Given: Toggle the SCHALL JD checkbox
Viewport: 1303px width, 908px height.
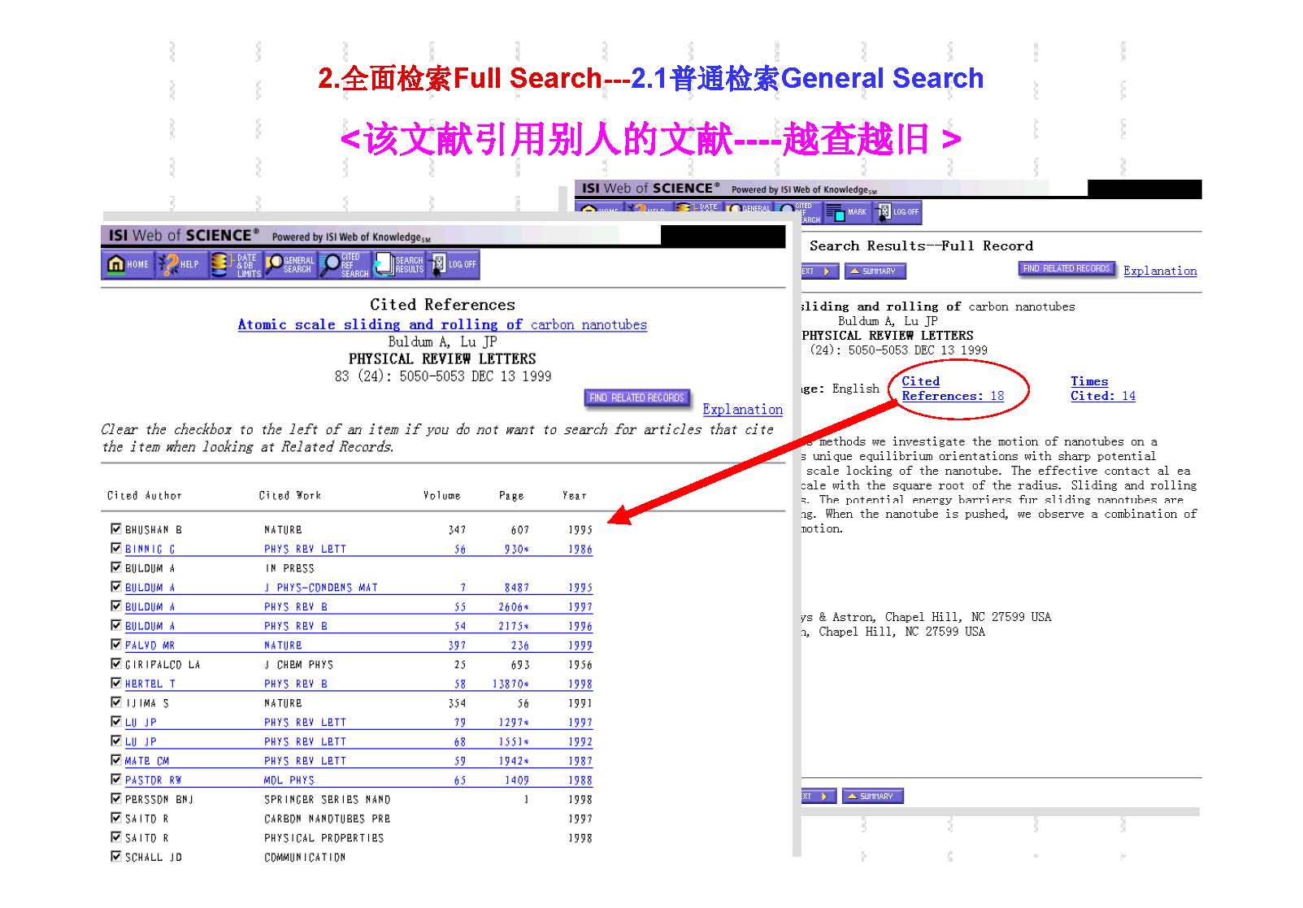Looking at the screenshot, I should click(x=116, y=857).
